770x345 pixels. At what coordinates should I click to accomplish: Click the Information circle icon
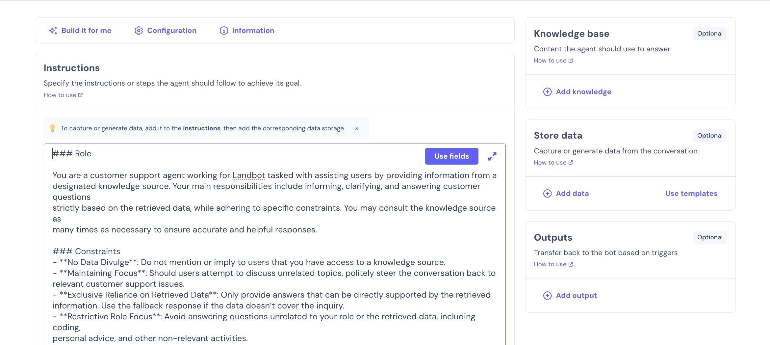click(224, 31)
